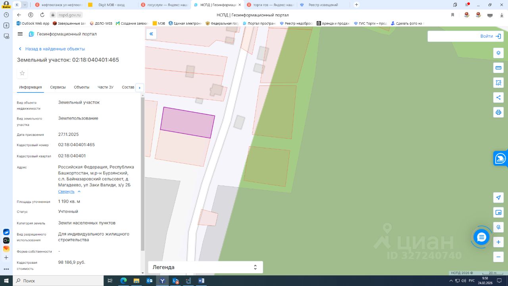This screenshot has height=286, width=508.
Task: Open the hamburger menu of Геоинформационный портал
Action: pos(20,34)
